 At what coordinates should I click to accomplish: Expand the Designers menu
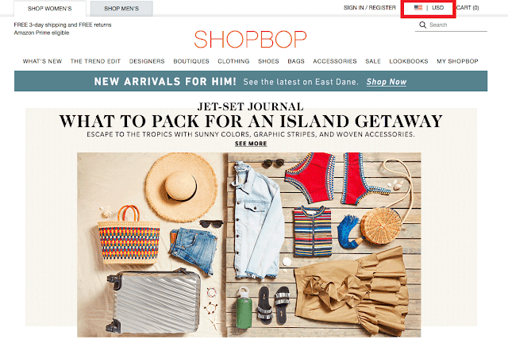tap(147, 61)
